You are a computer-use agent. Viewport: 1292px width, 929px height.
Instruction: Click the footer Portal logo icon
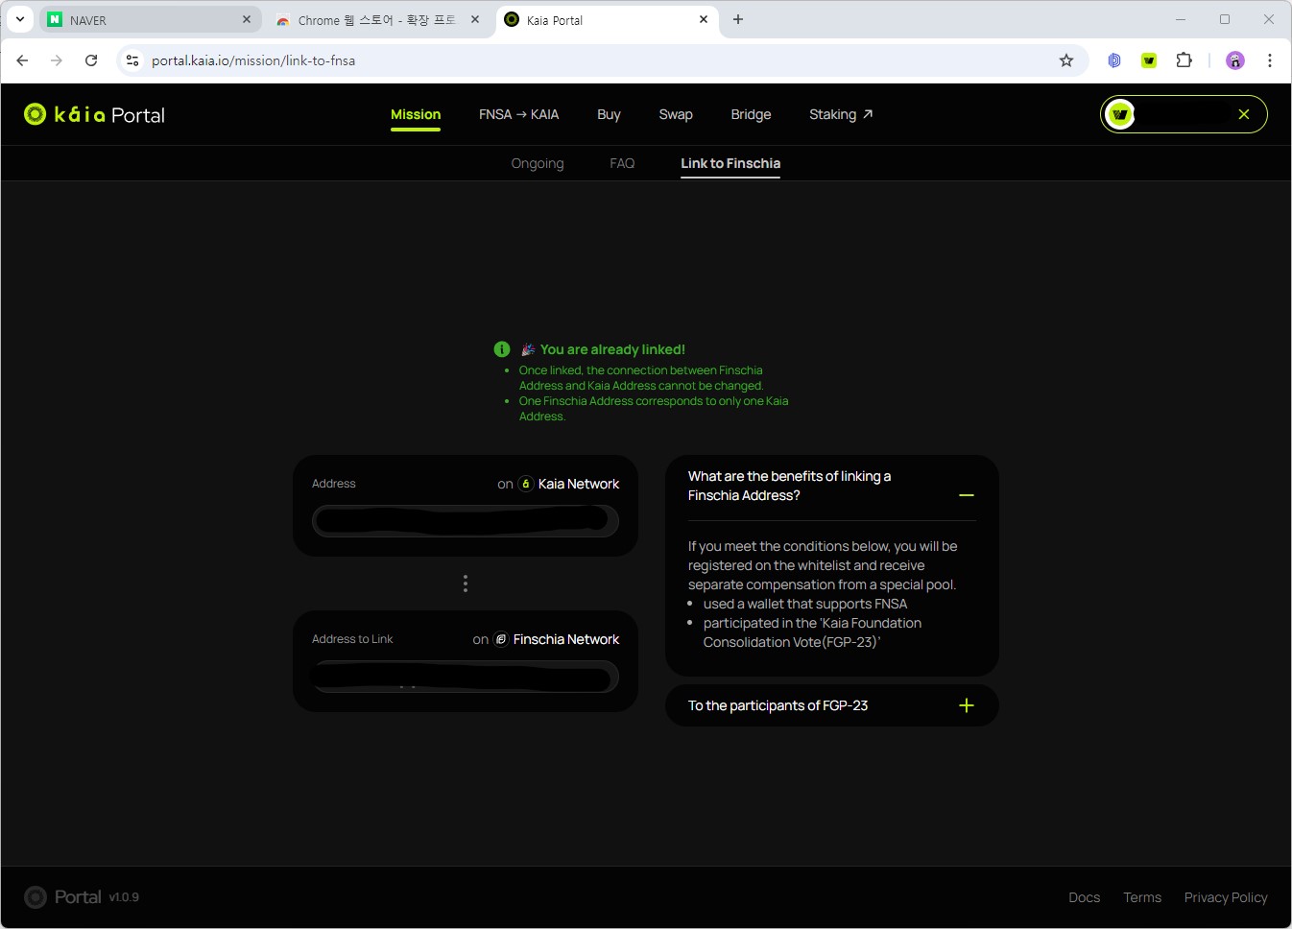pos(36,897)
